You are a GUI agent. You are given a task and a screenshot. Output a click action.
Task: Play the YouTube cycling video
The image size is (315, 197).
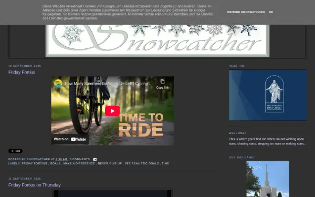point(112,111)
